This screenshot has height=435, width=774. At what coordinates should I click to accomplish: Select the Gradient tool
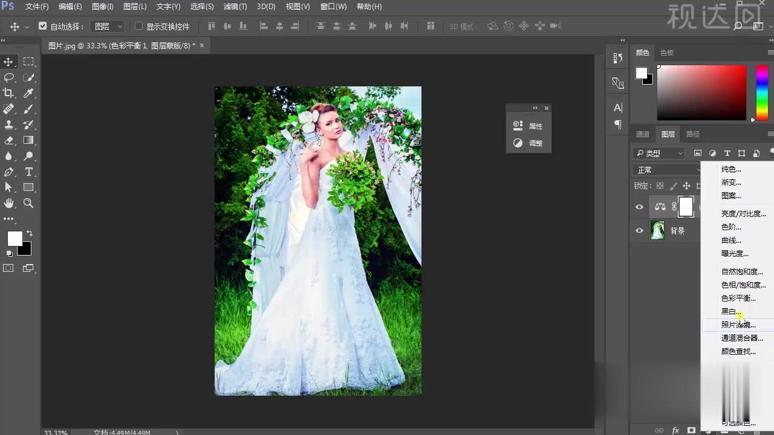(28, 140)
